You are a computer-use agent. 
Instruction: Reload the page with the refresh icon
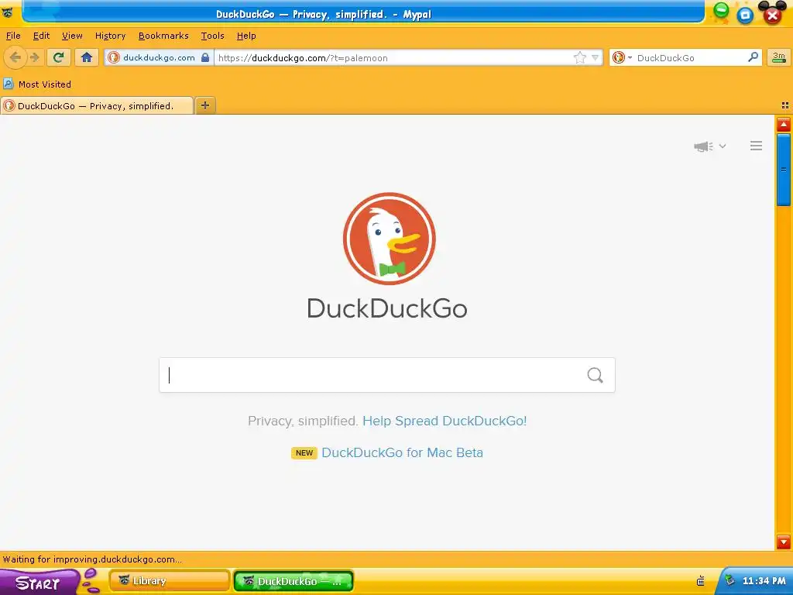click(59, 57)
